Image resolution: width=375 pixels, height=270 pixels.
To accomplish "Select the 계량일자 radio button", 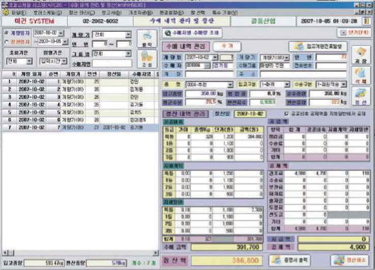I will (6, 33).
